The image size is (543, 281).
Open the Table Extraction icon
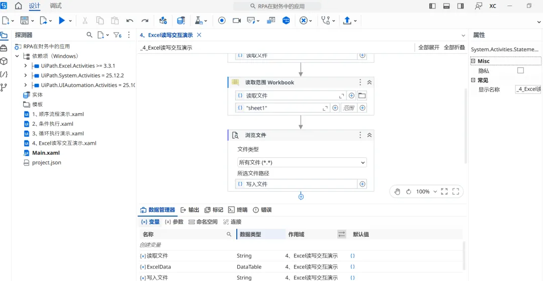(x=271, y=21)
